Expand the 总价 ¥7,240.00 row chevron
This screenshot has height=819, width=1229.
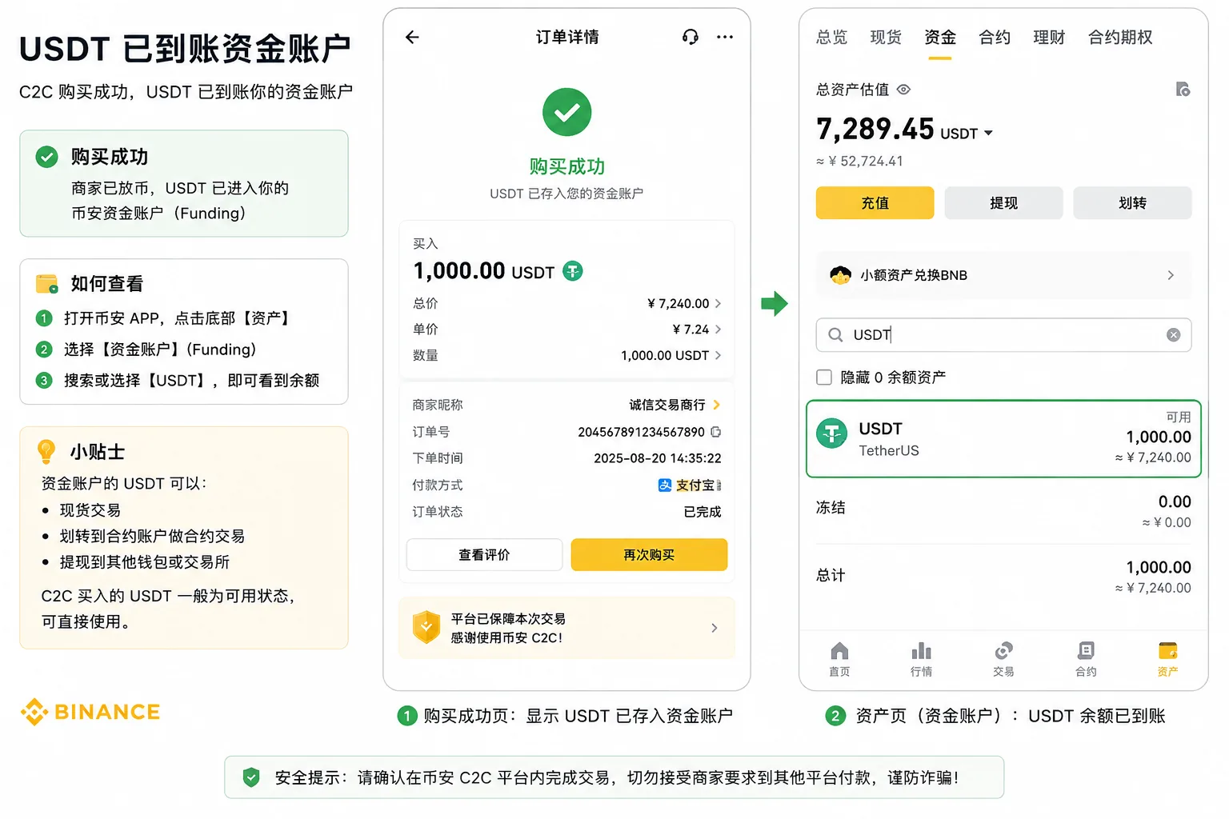[718, 304]
